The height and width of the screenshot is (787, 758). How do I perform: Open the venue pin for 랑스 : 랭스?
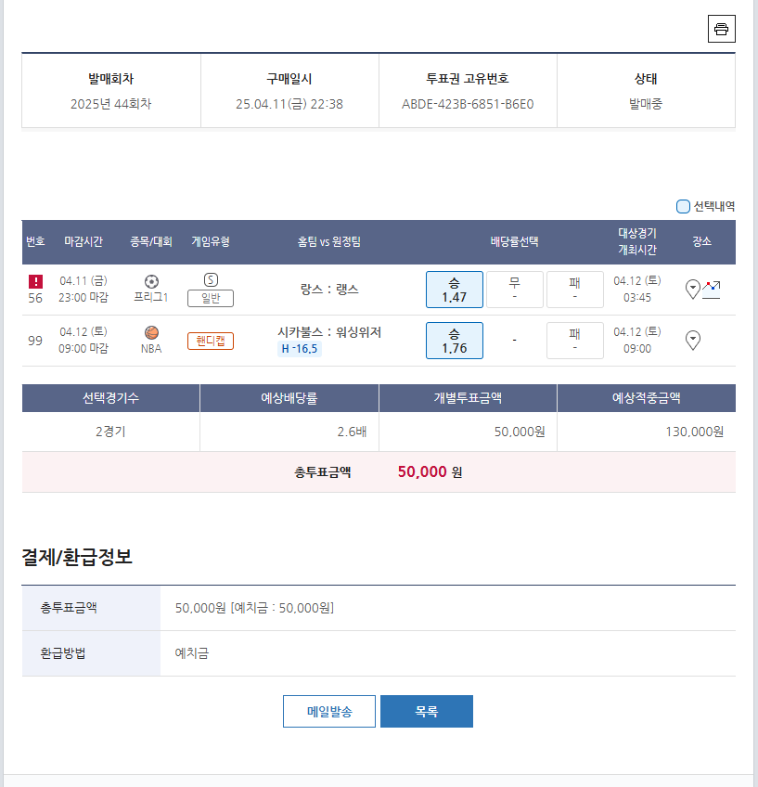point(692,289)
